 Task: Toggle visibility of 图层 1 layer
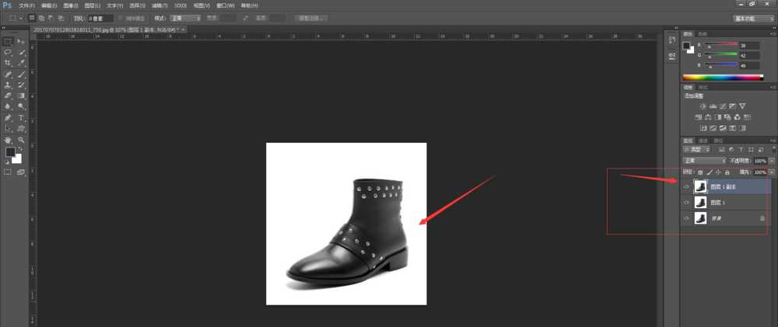coord(686,203)
